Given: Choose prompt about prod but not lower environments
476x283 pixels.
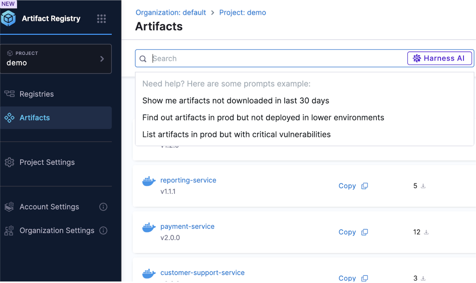Looking at the screenshot, I should coord(263,118).
